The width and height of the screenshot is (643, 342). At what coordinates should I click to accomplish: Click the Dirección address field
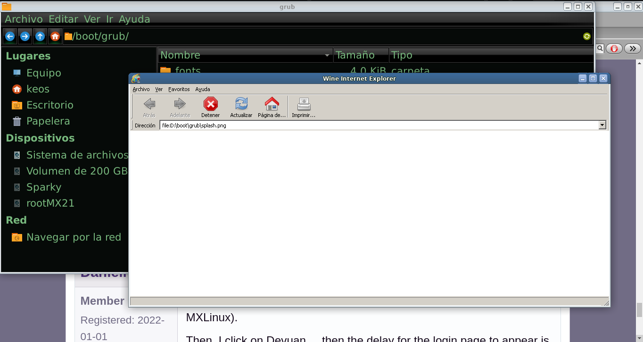tap(379, 125)
